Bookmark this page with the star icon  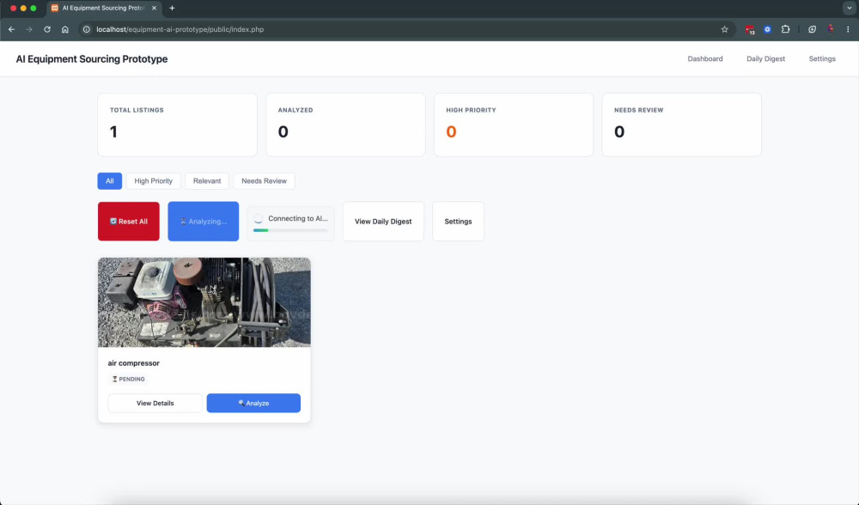[724, 29]
